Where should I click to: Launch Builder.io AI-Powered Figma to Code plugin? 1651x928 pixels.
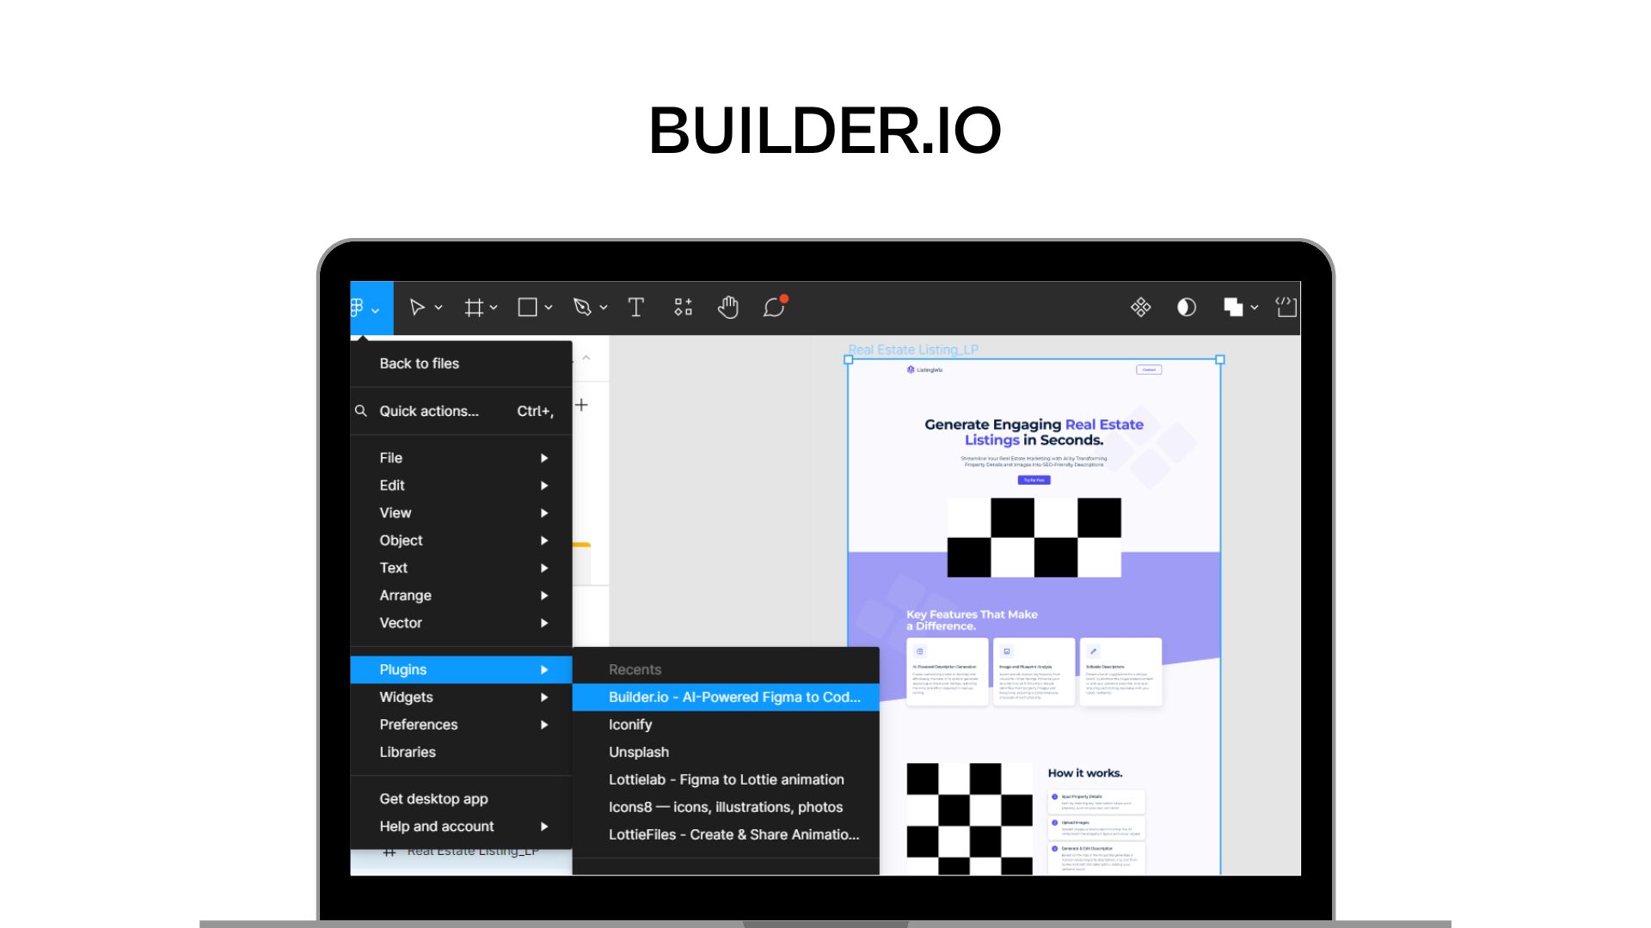(x=733, y=697)
